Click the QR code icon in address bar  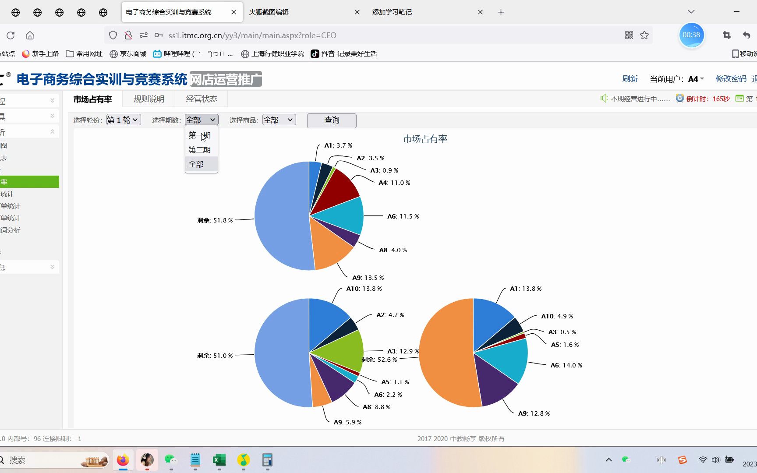point(629,35)
